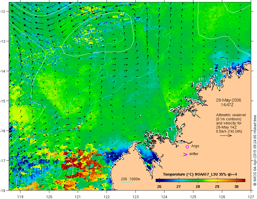Click the cyan 200 1000m isobath legend line
The width and height of the screenshot is (257, 199).
[x=127, y=182]
